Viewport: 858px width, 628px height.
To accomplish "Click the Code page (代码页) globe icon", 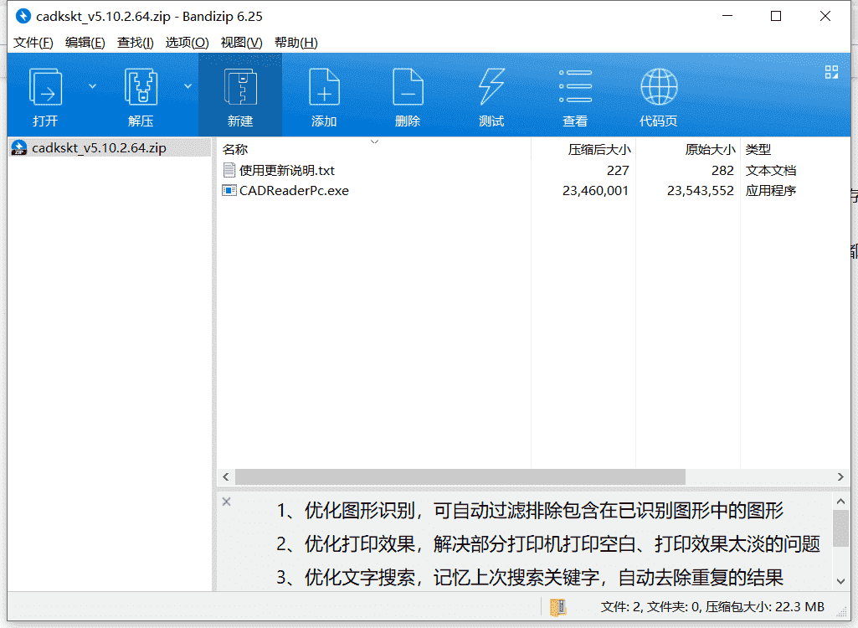I will pos(659,86).
